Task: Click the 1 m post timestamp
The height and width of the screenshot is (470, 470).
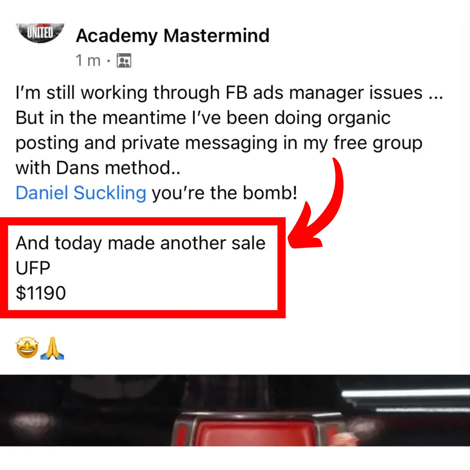Action: 88,61
